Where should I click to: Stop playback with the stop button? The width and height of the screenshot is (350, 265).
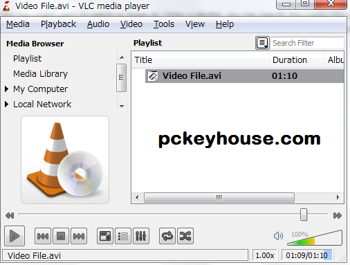point(61,236)
